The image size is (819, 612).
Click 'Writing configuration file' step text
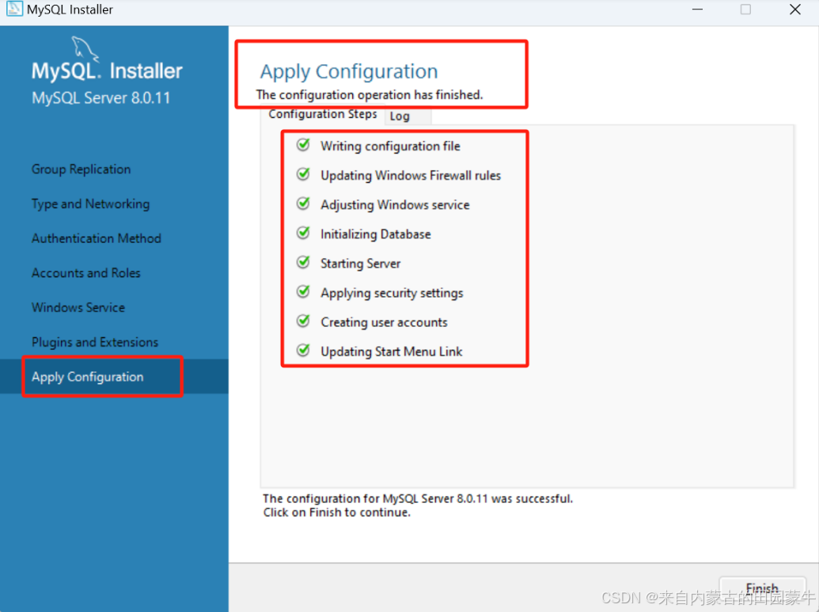click(390, 146)
